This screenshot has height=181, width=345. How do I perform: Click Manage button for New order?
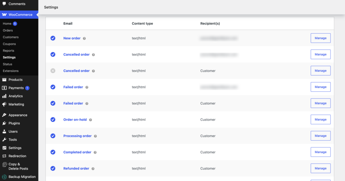coord(321,38)
